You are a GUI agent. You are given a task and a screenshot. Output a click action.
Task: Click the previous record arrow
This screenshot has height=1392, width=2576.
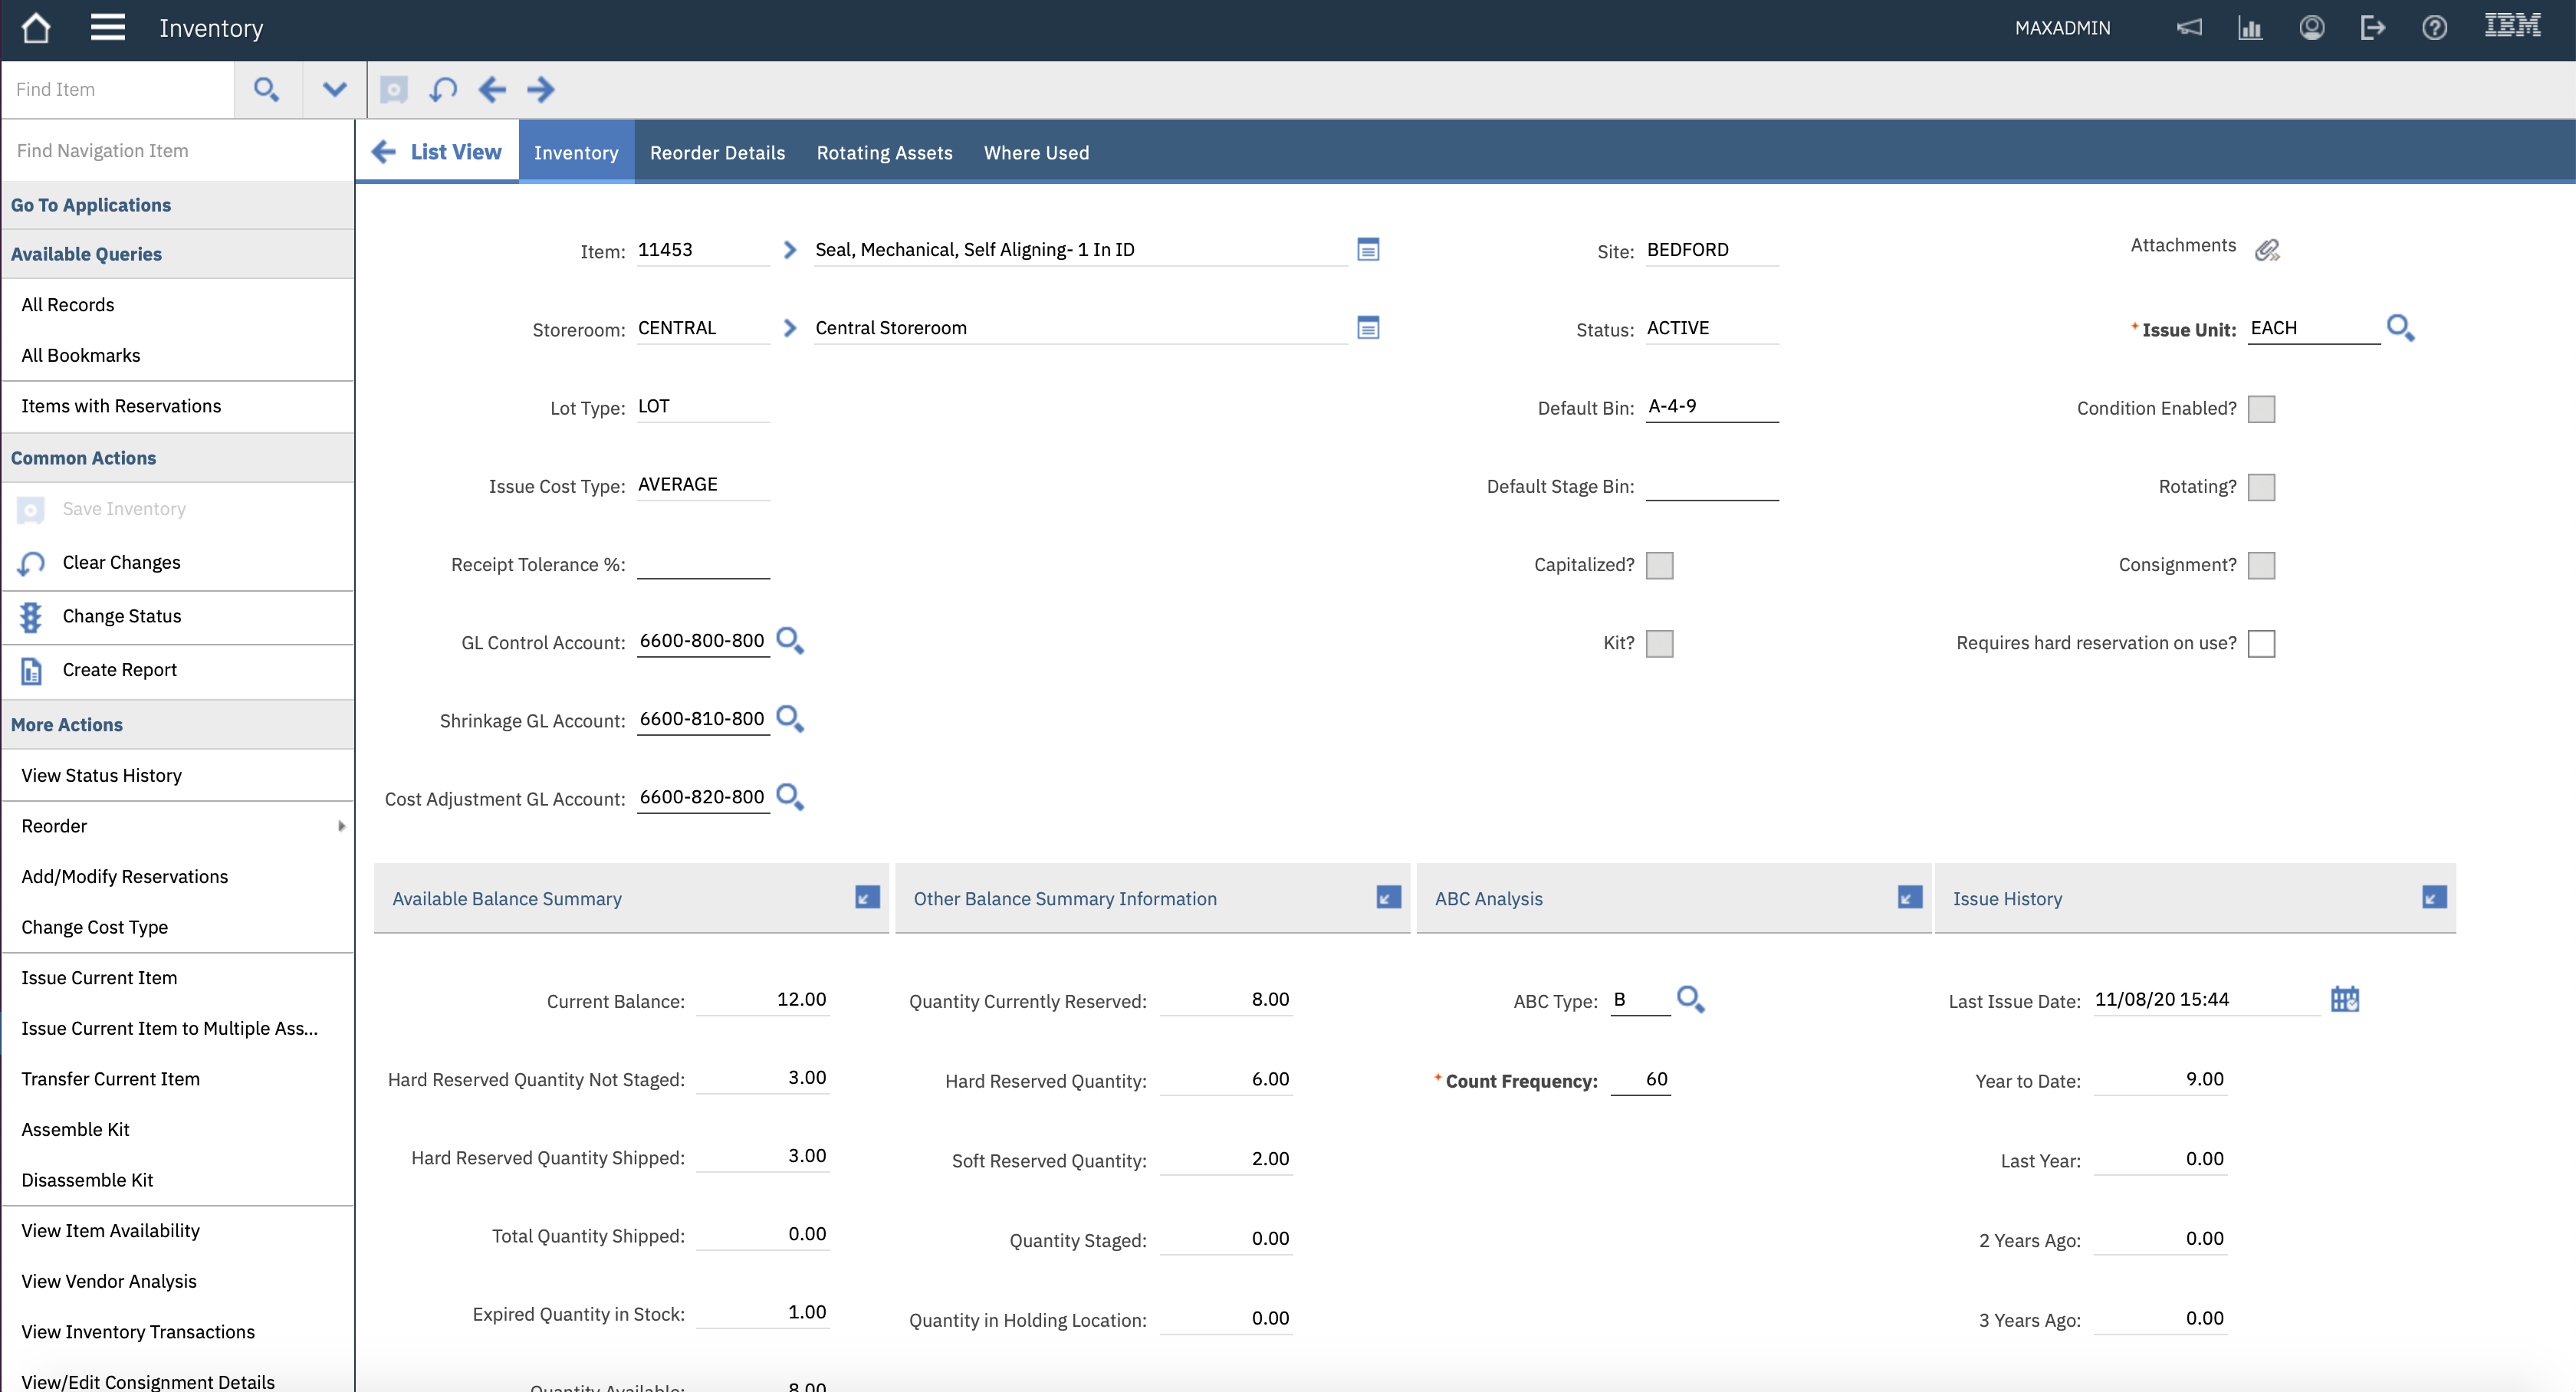point(492,89)
